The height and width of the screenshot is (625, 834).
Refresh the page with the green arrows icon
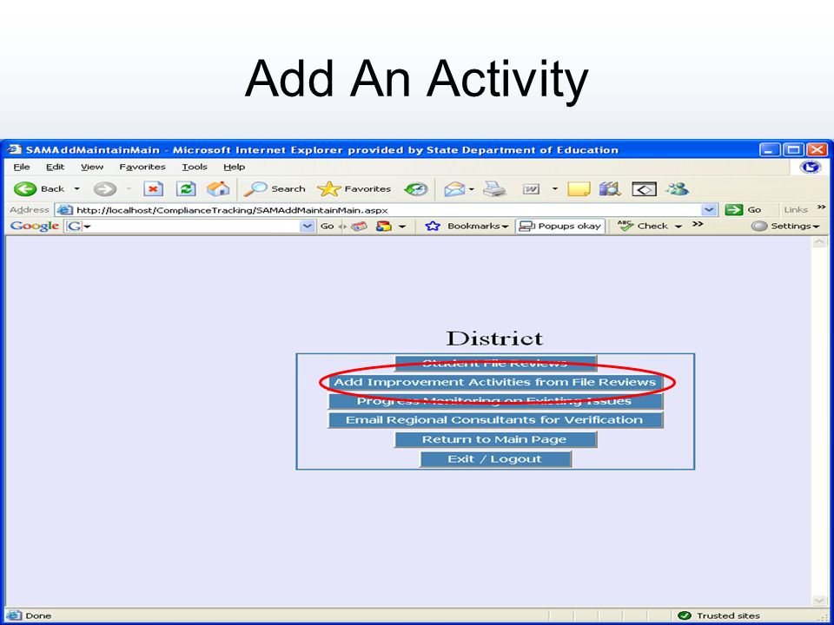point(186,188)
